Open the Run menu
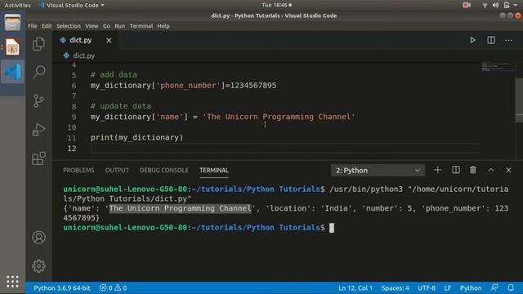The height and width of the screenshot is (294, 523). point(120,26)
